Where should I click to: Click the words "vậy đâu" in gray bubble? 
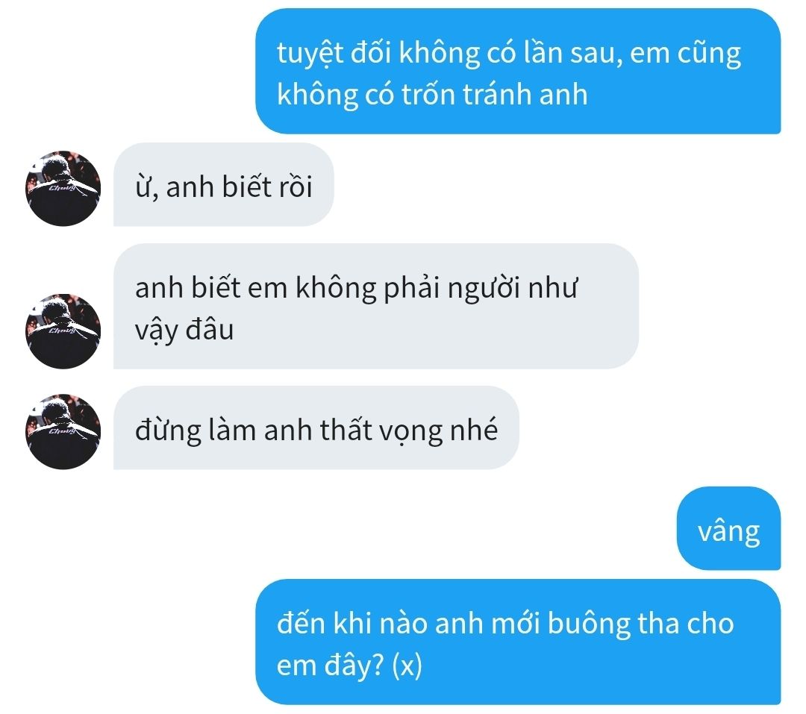pyautogui.click(x=184, y=329)
